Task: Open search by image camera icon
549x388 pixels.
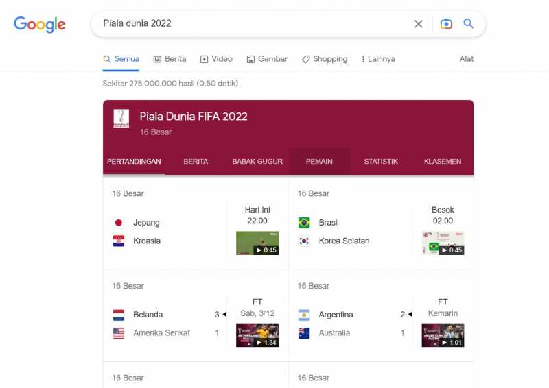Action: click(x=446, y=24)
